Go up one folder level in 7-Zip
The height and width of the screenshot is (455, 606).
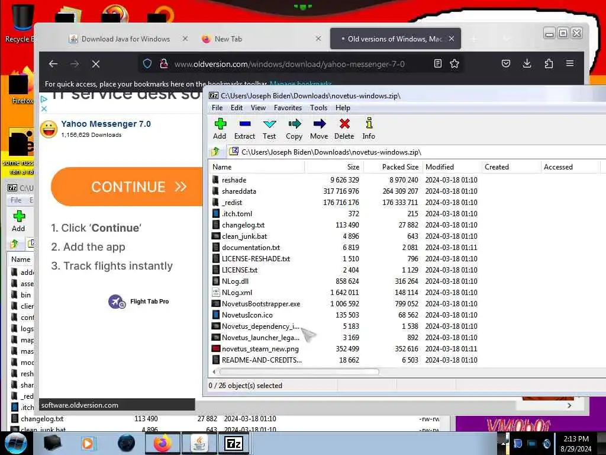[x=215, y=152]
